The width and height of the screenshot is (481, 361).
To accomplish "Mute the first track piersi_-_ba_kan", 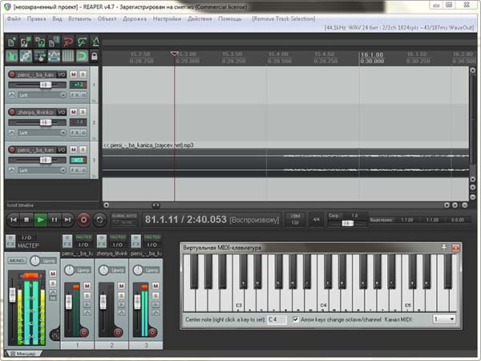I will [x=74, y=75].
